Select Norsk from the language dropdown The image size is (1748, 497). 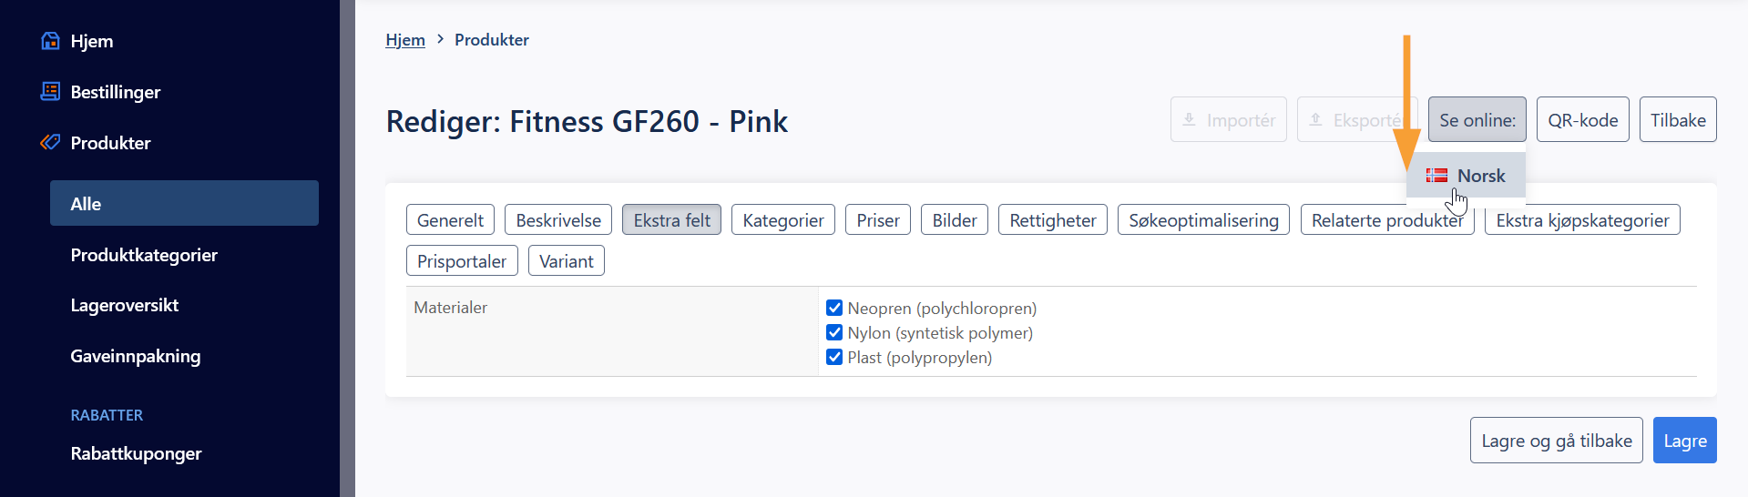[1466, 176]
